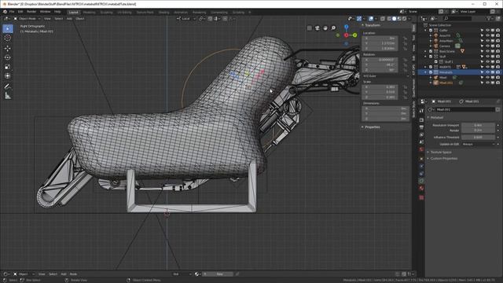The height and width of the screenshot is (283, 503).
Task: Open the Update on Edit dropdown
Action: [x=479, y=145]
